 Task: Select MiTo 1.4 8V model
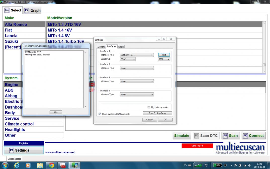tap(154, 36)
